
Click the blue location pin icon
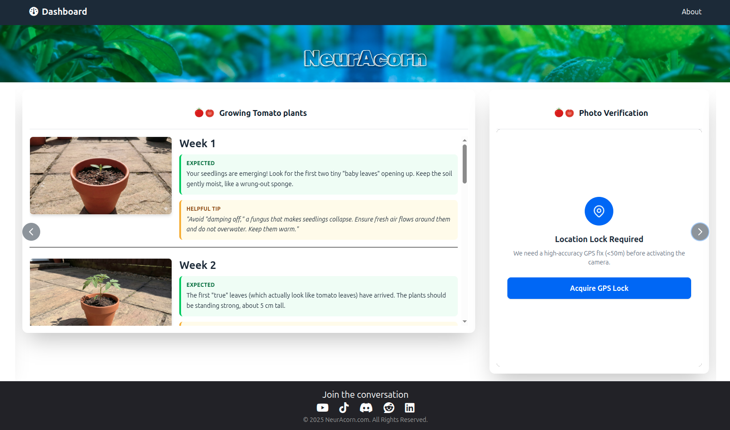tap(599, 211)
